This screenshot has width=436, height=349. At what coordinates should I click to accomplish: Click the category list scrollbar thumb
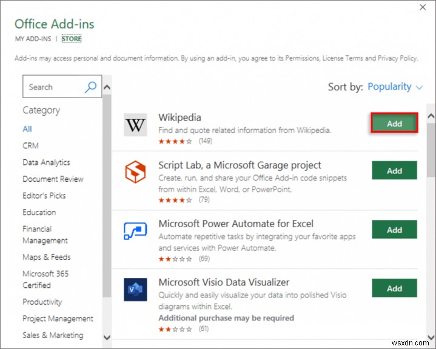point(107,196)
